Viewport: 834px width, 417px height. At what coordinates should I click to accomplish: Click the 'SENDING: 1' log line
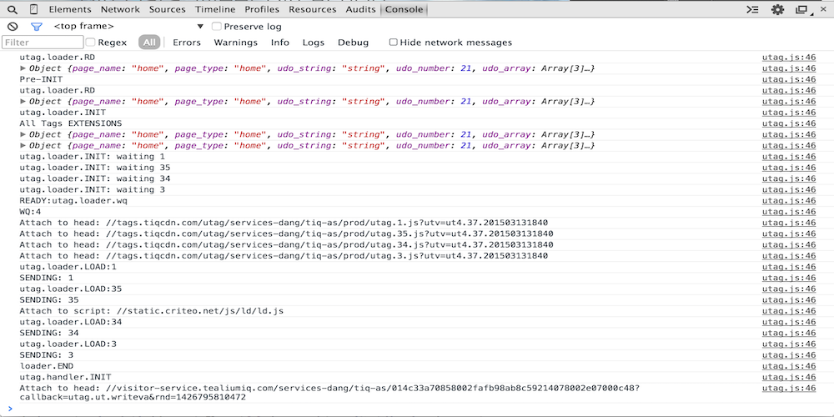[x=47, y=279]
